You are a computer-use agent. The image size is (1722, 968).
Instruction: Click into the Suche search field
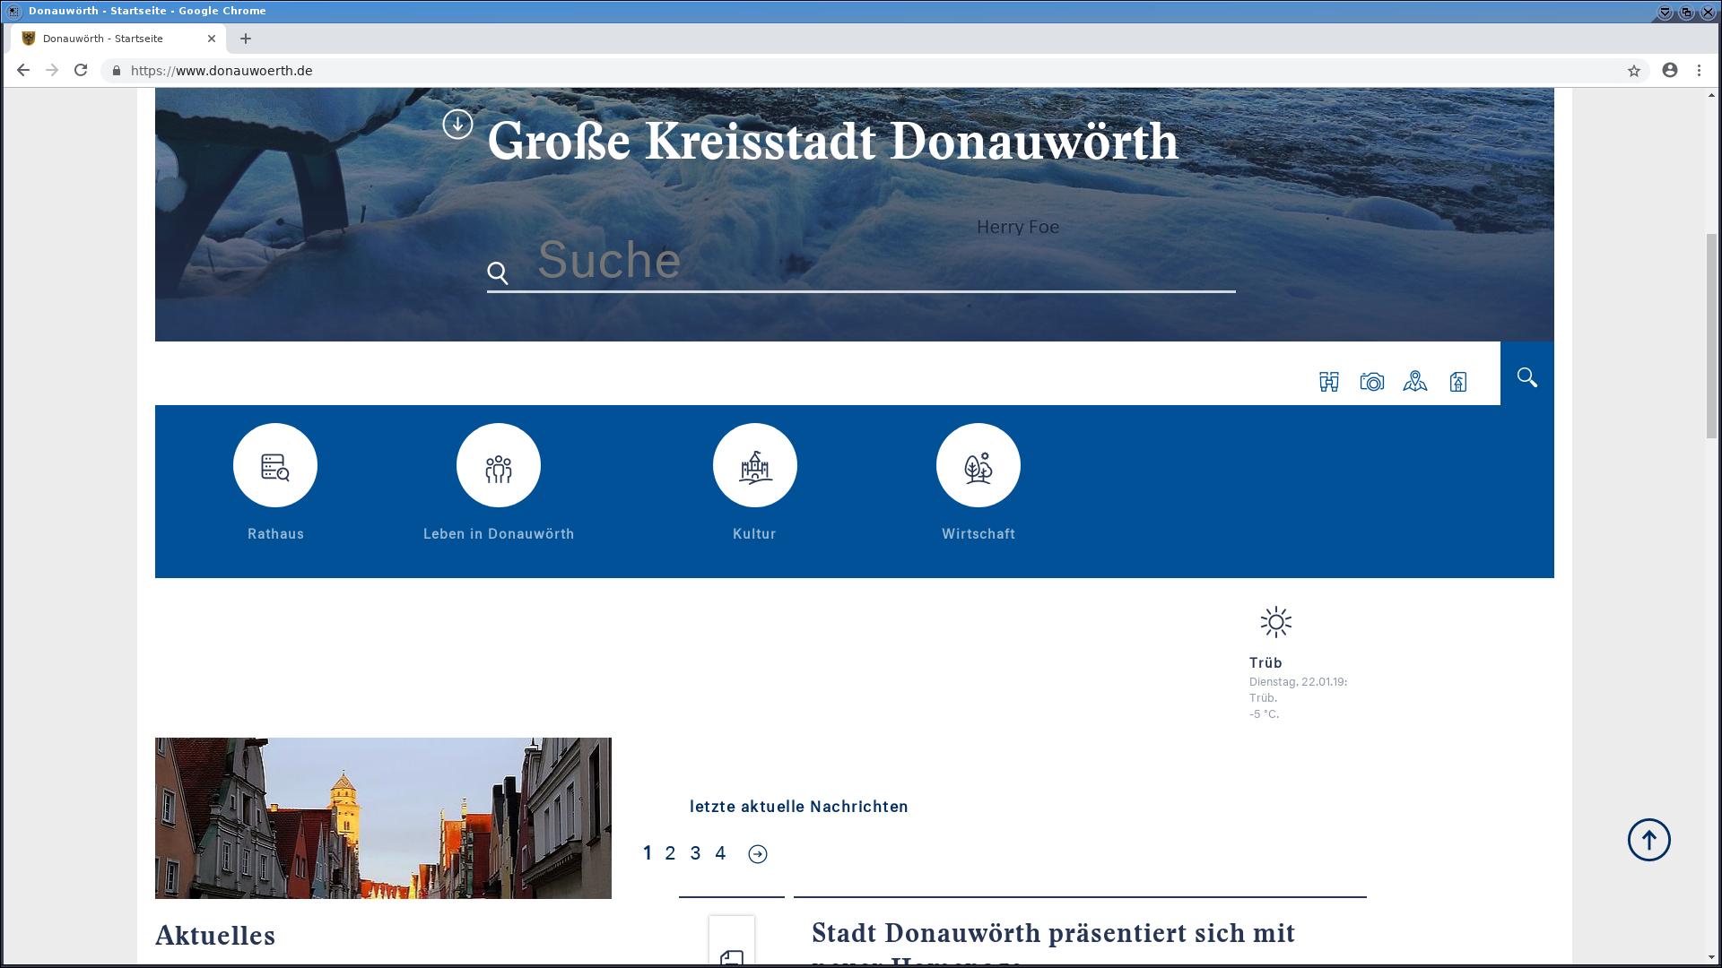coord(861,261)
